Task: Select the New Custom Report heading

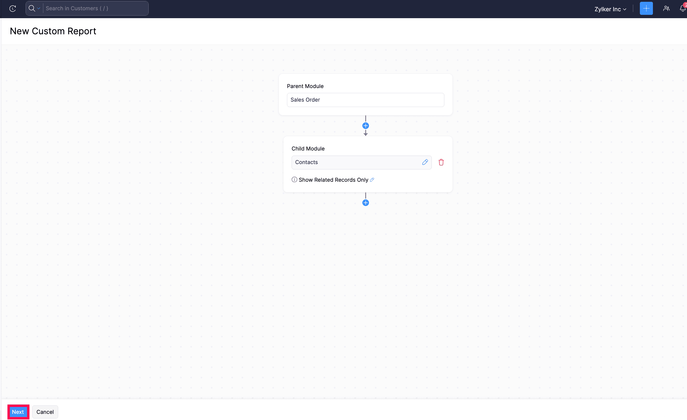Action: click(x=53, y=31)
